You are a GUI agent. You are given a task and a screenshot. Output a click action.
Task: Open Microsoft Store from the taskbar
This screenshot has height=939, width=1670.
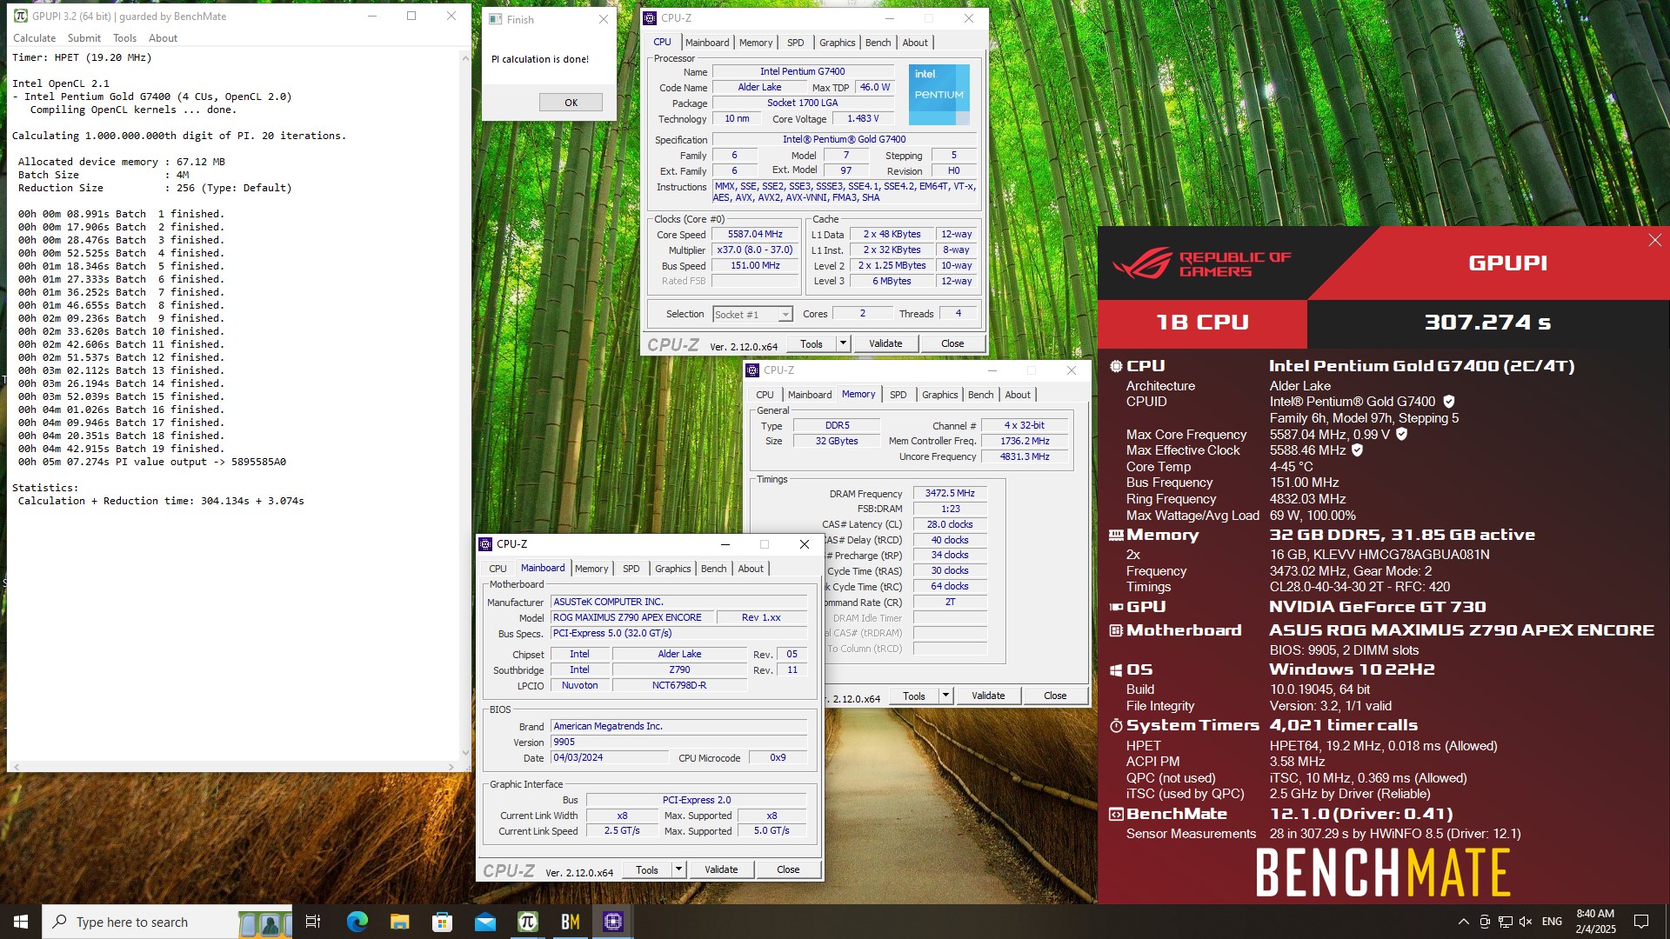tap(442, 922)
